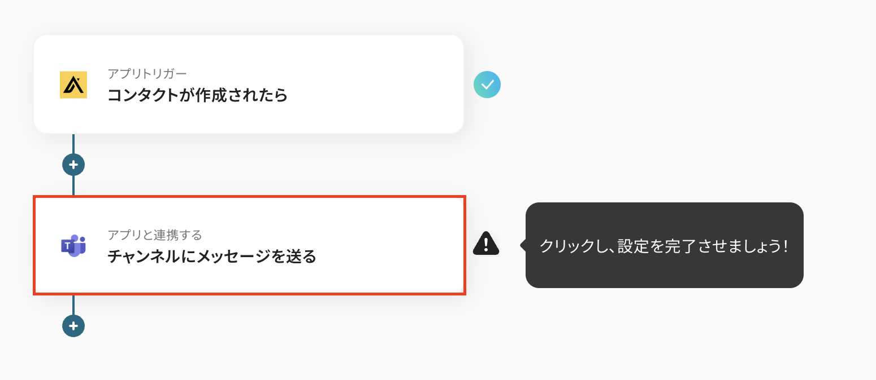876x380 pixels.
Task: Click the yellow trigger app logo icon
Action: (73, 85)
